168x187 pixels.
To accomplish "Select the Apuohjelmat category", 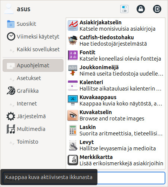I will click(x=33, y=65).
